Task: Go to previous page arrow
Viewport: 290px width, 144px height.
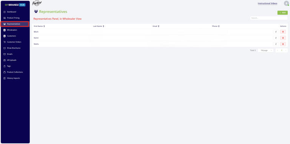Action: [278, 50]
